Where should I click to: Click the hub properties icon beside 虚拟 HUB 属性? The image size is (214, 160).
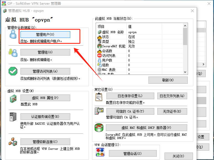(x=13, y=98)
